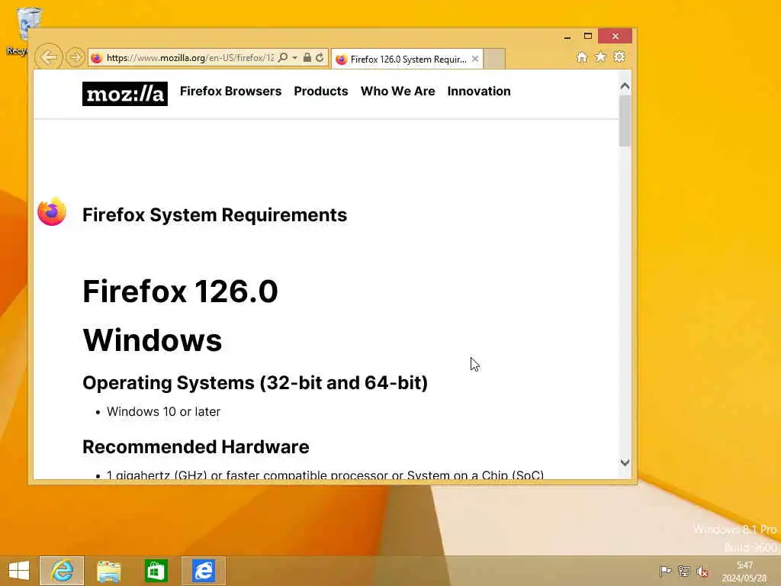Click the page scrollbar up arrow
The width and height of the screenshot is (781, 586).
[625, 85]
